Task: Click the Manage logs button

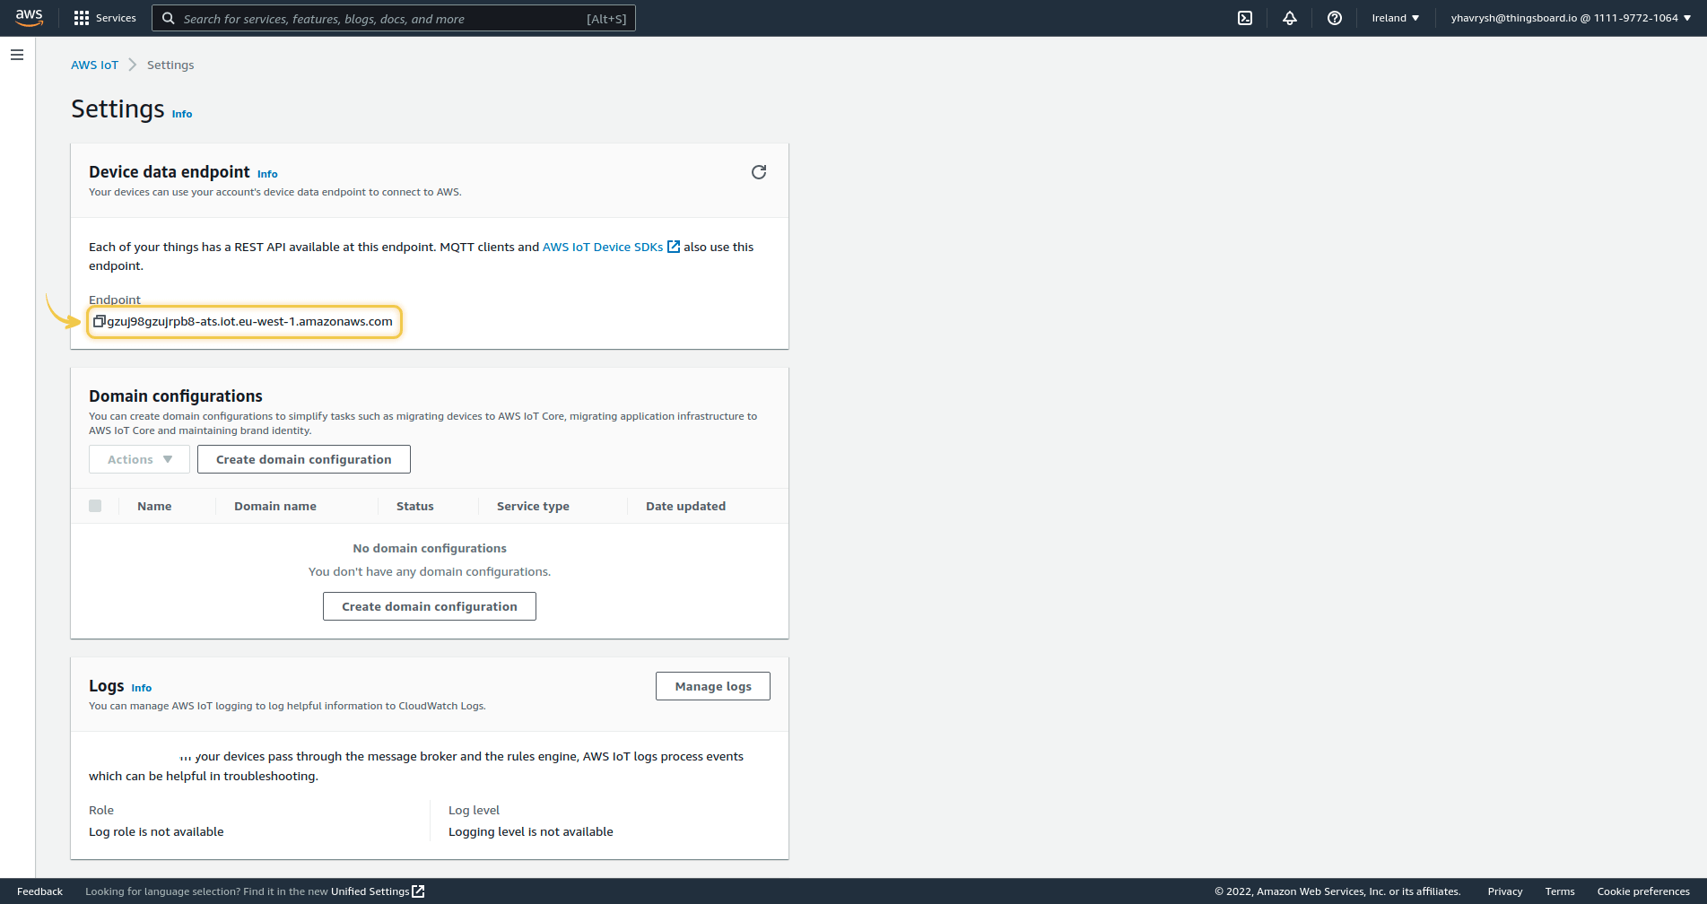Action: point(712,686)
